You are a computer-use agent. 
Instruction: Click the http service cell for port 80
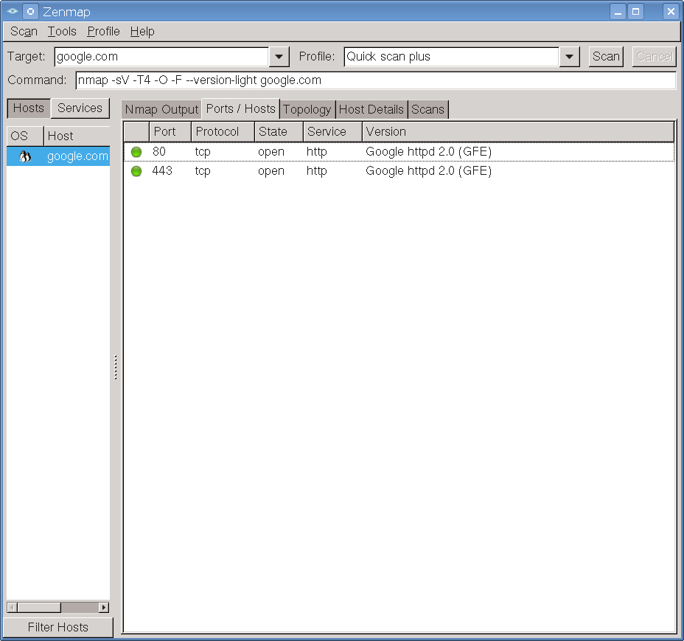point(317,152)
